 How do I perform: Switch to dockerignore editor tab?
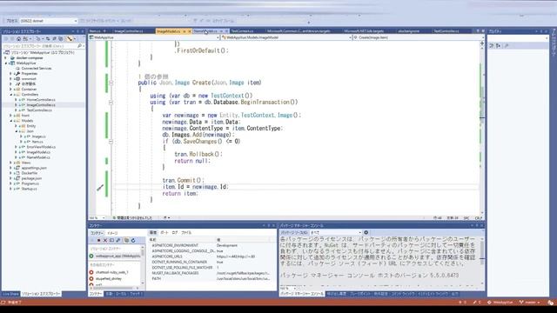click(x=408, y=31)
